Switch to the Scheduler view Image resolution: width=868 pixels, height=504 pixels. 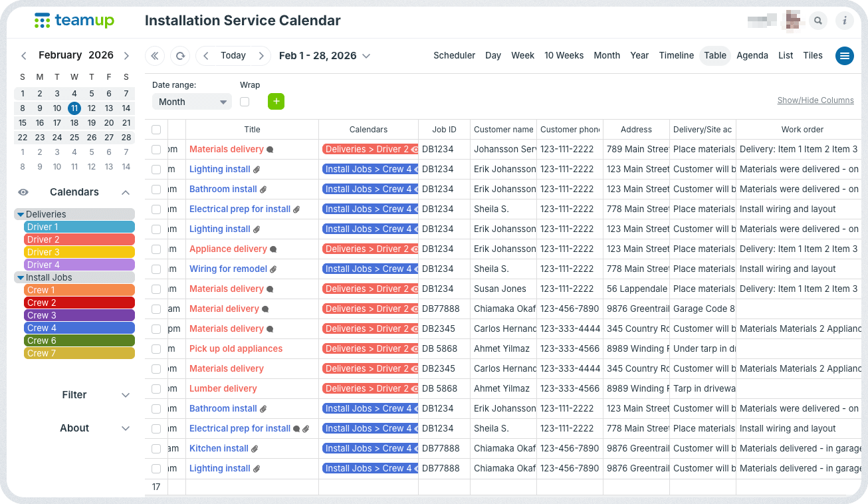coord(454,56)
